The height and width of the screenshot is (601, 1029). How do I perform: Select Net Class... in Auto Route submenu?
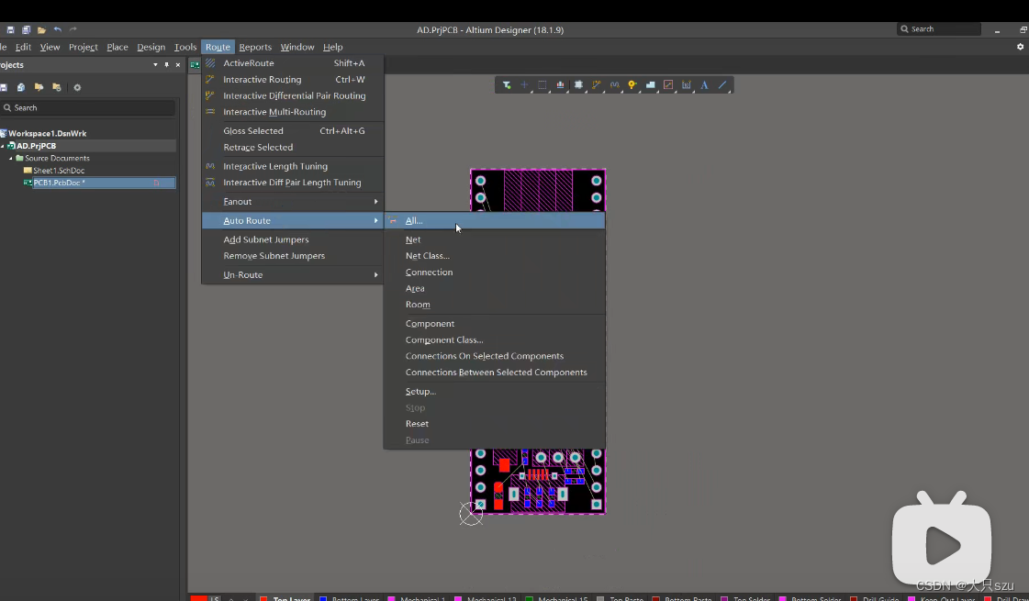click(x=494, y=256)
